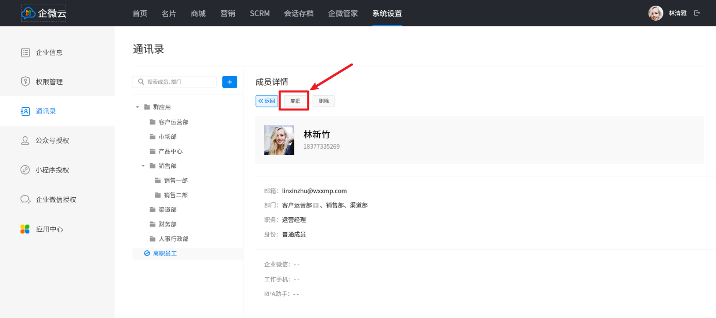Open 应用中心 colorful grid icon

pos(25,229)
